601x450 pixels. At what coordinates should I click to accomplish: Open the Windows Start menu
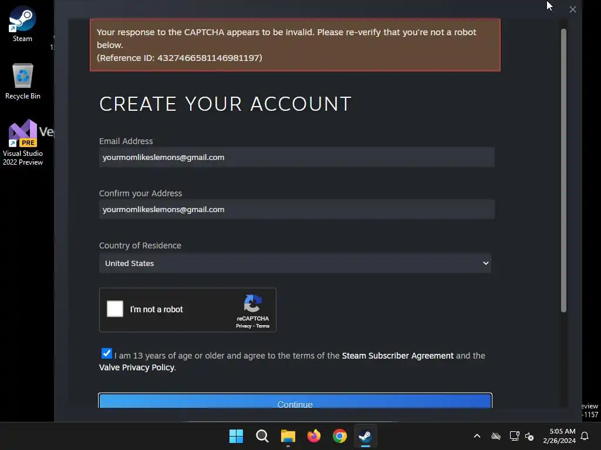coord(236,436)
